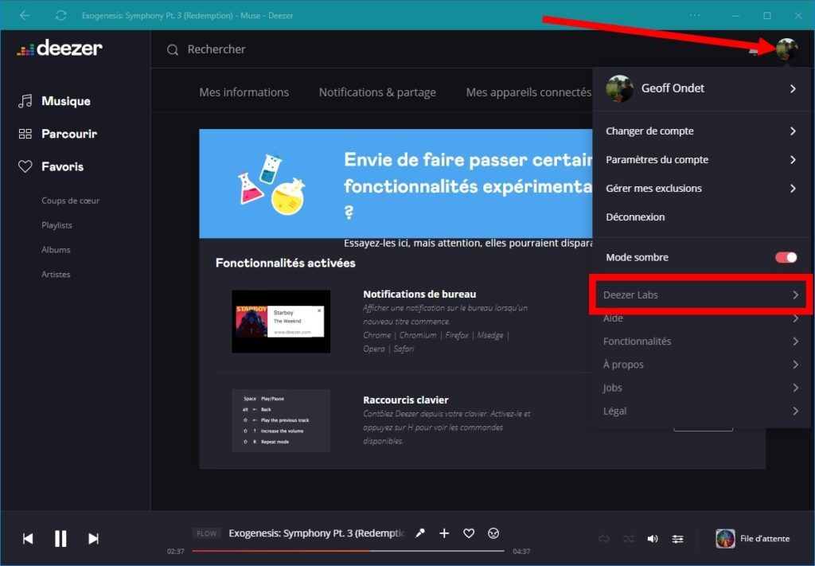Add track to playlist with plus icon
Screen dimensions: 815x566
coord(444,533)
